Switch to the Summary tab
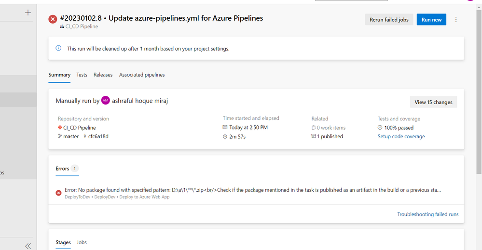This screenshot has width=482, height=250. [59, 75]
